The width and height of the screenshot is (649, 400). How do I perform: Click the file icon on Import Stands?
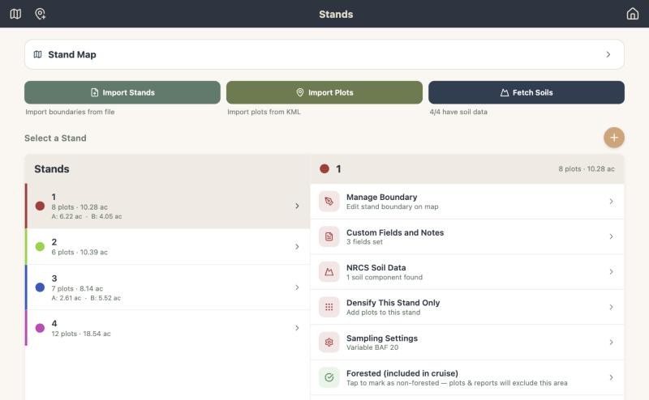click(94, 92)
